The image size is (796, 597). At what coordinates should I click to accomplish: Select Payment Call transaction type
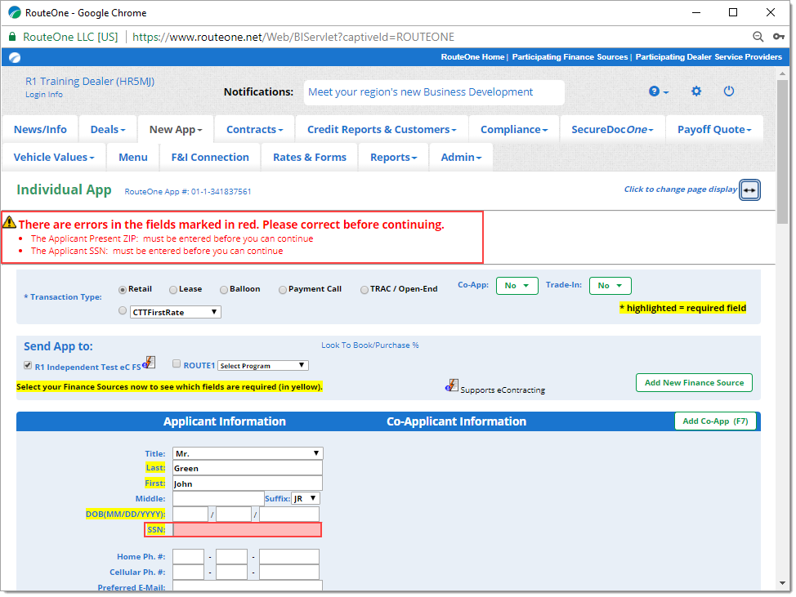point(283,290)
